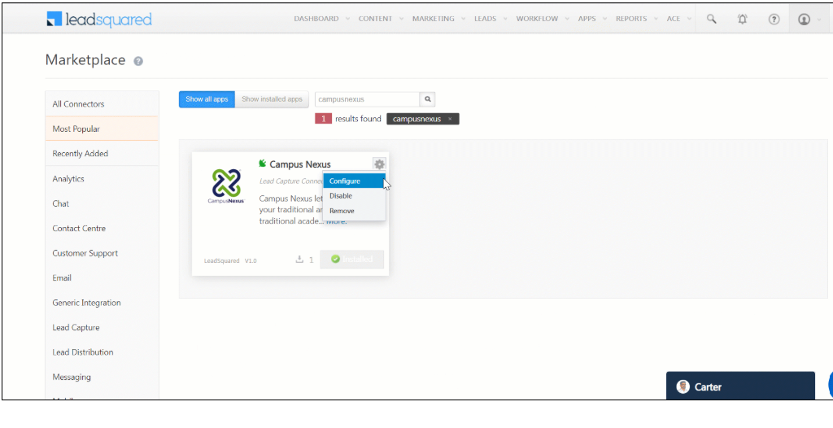The width and height of the screenshot is (833, 428).
Task: Click the search button beside campusnexus field
Action: (427, 99)
